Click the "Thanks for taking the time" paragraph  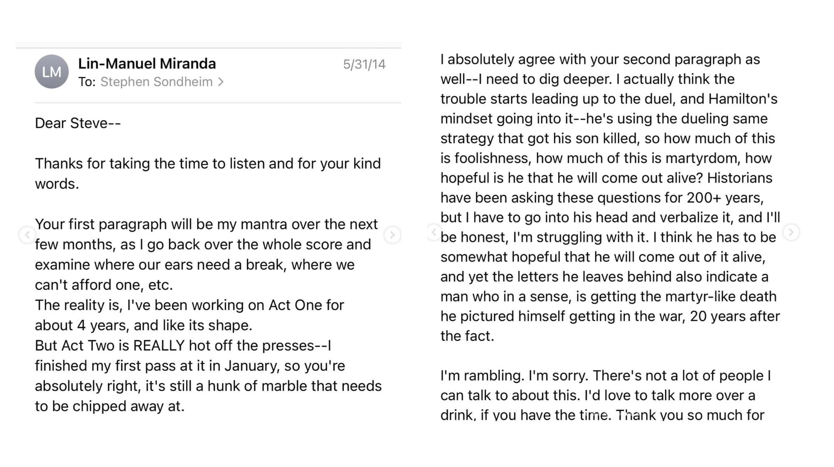point(208,164)
